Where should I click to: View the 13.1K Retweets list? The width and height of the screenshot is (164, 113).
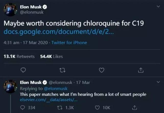click(x=19, y=56)
